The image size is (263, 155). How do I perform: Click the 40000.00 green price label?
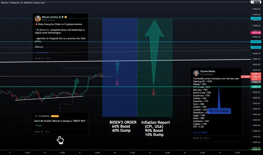(x=256, y=87)
